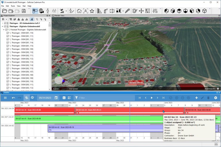Click the First person mode label
The width and height of the screenshot is (221, 147).
point(73,89)
